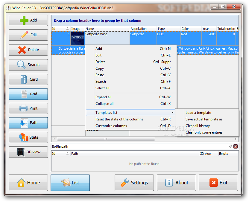This screenshot has width=249, height=202.
Task: Switch to Grid view via page icon
Action: [x=24, y=94]
